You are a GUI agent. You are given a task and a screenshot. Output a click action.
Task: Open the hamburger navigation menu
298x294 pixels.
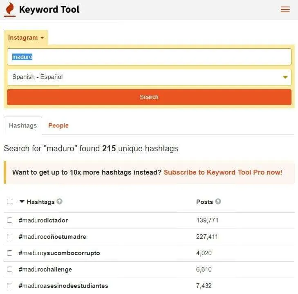pos(285,9)
